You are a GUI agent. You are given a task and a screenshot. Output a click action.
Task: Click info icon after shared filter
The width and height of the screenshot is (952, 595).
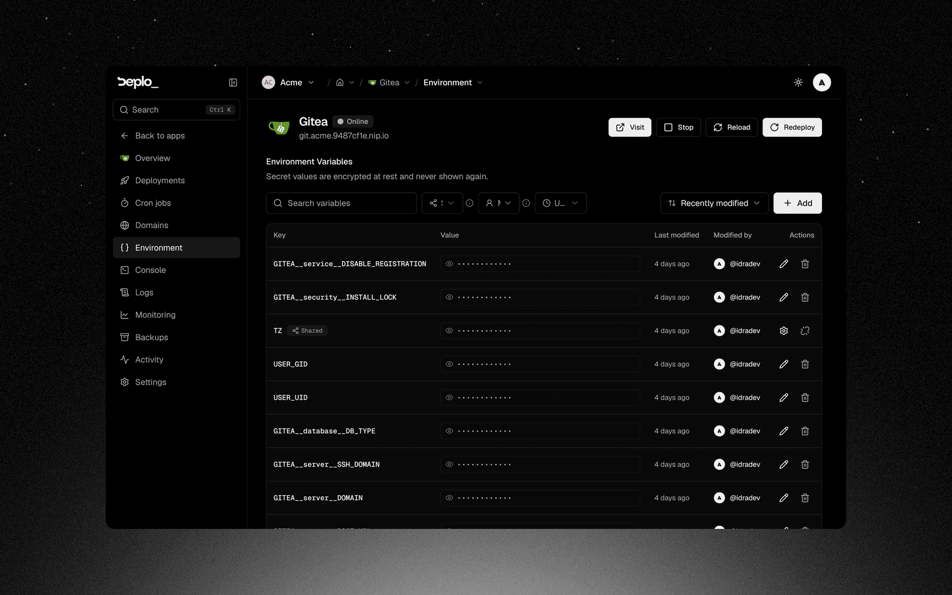click(x=469, y=203)
